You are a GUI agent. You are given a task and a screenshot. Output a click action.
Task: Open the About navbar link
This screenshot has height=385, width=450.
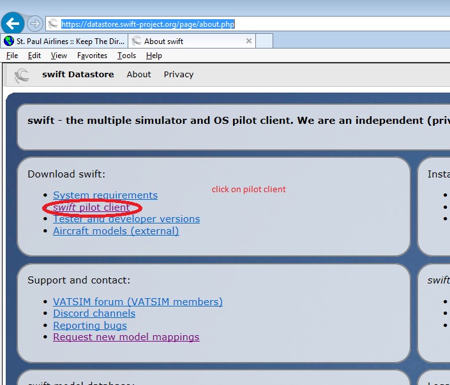point(139,74)
